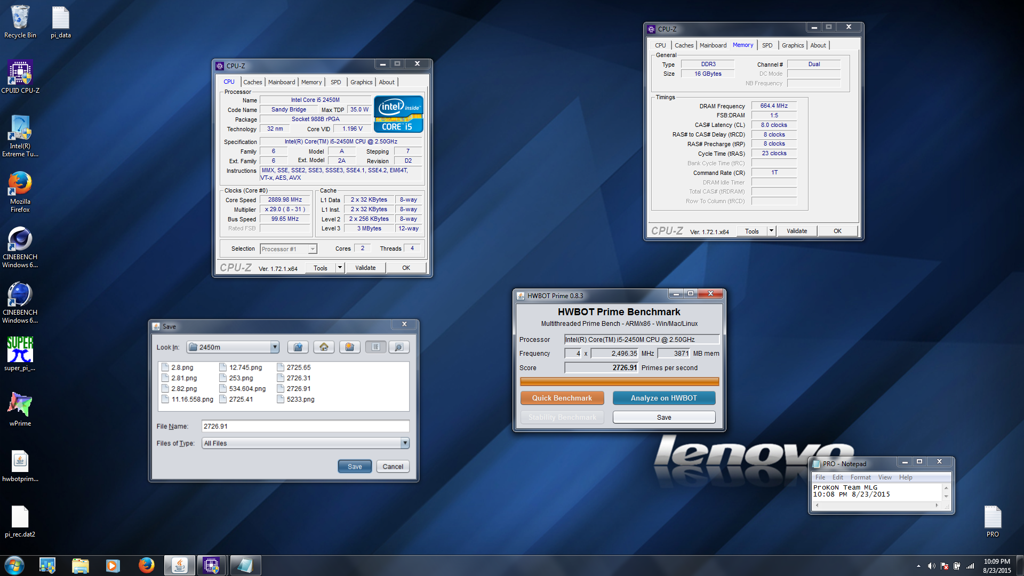Open Processor #1 selection dropdown
The width and height of the screenshot is (1024, 576).
pos(289,249)
